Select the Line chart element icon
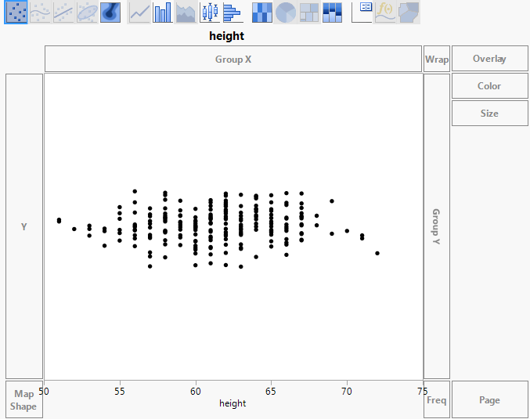This screenshot has width=530, height=419. (x=139, y=13)
